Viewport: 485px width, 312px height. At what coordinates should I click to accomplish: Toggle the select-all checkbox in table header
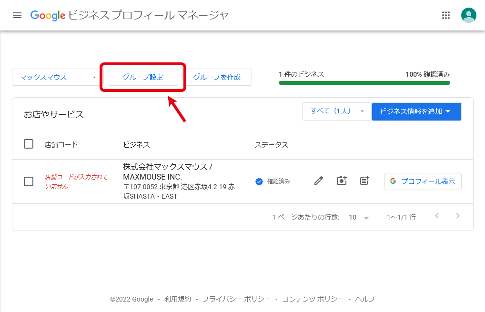[29, 144]
